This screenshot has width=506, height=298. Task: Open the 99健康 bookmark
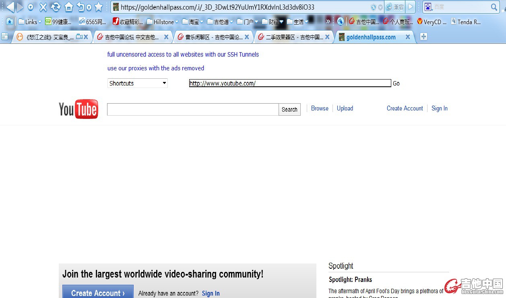click(x=58, y=22)
